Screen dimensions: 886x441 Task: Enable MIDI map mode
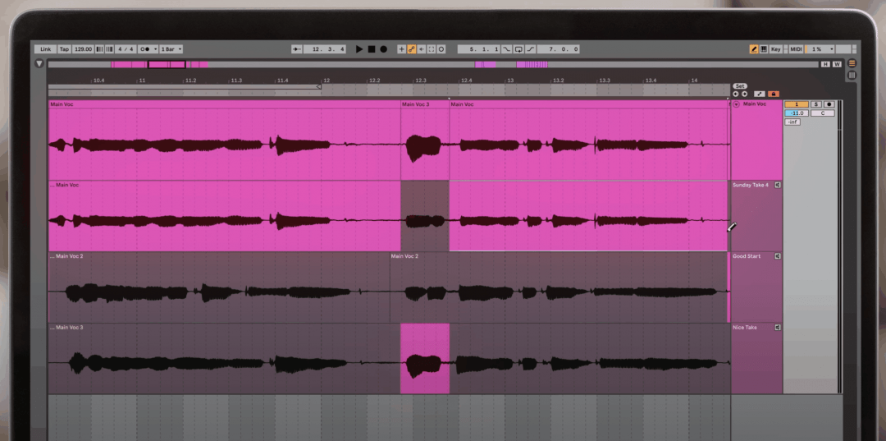796,49
